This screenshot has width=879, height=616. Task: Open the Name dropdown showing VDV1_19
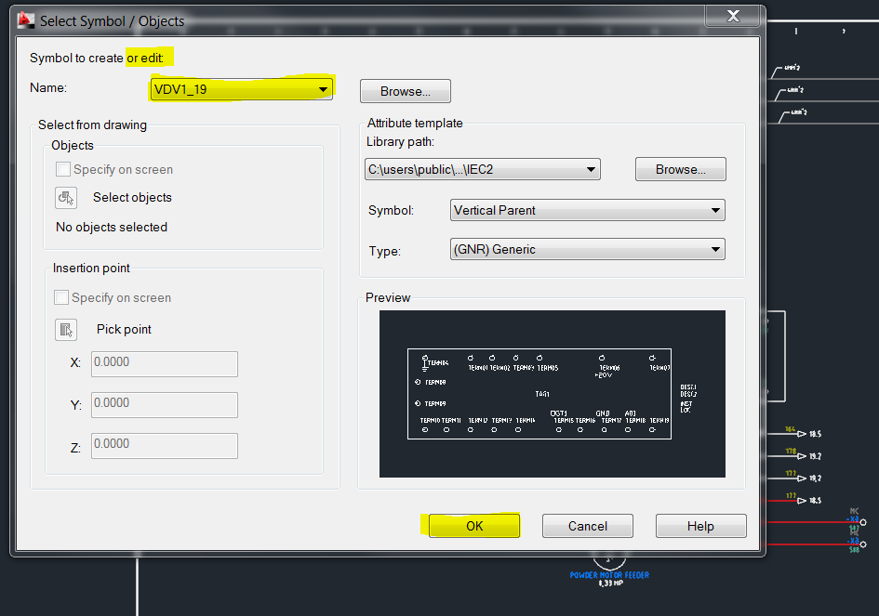323,87
